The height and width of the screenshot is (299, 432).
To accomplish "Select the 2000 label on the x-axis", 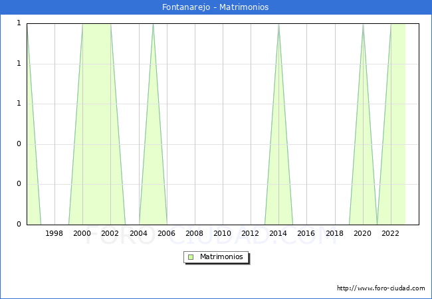I will pyautogui.click(x=82, y=233).
